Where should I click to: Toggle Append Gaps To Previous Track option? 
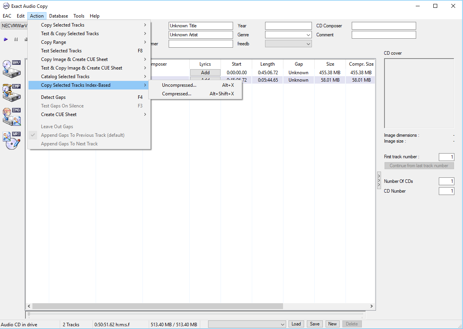pos(89,135)
